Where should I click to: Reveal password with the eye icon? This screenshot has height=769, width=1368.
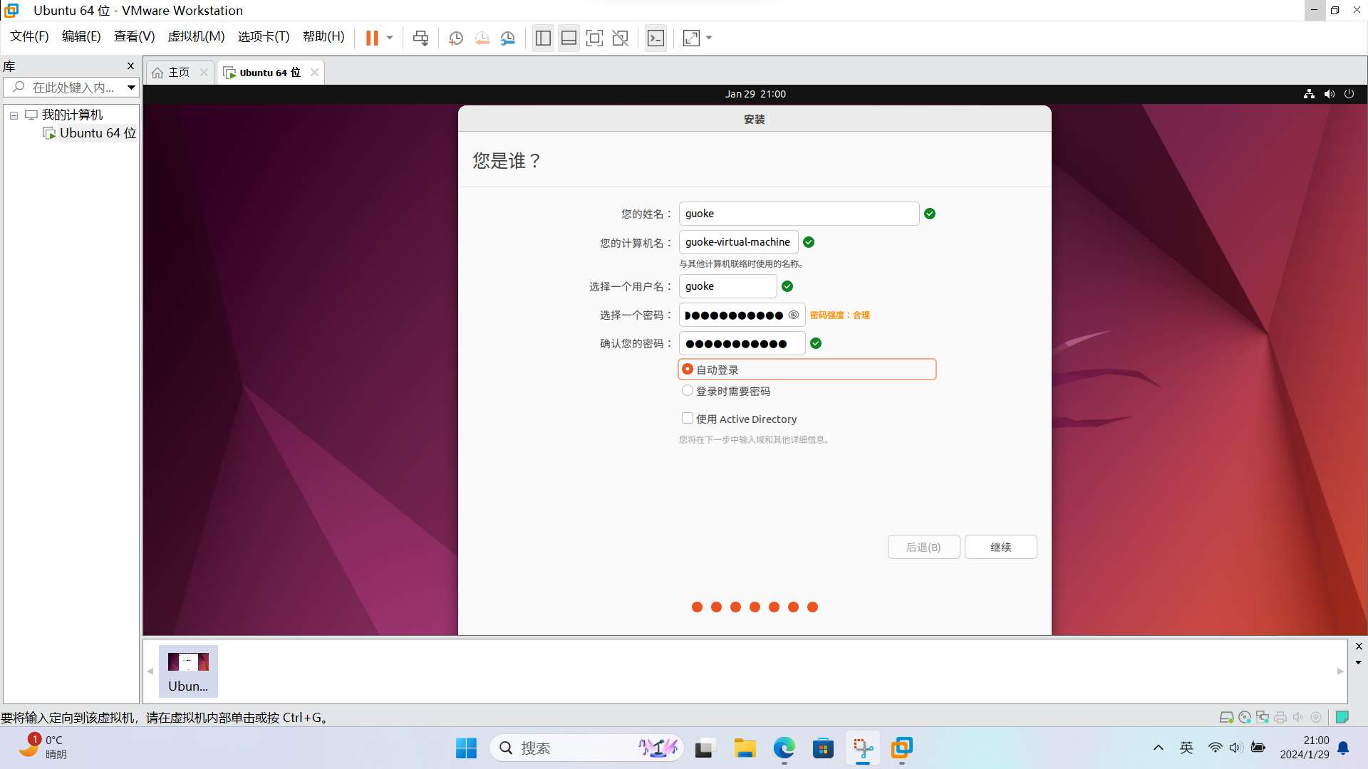pyautogui.click(x=793, y=315)
